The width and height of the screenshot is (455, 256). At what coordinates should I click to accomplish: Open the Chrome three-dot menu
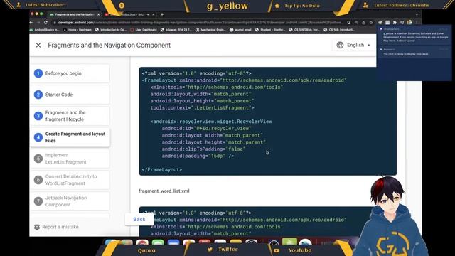417,22
